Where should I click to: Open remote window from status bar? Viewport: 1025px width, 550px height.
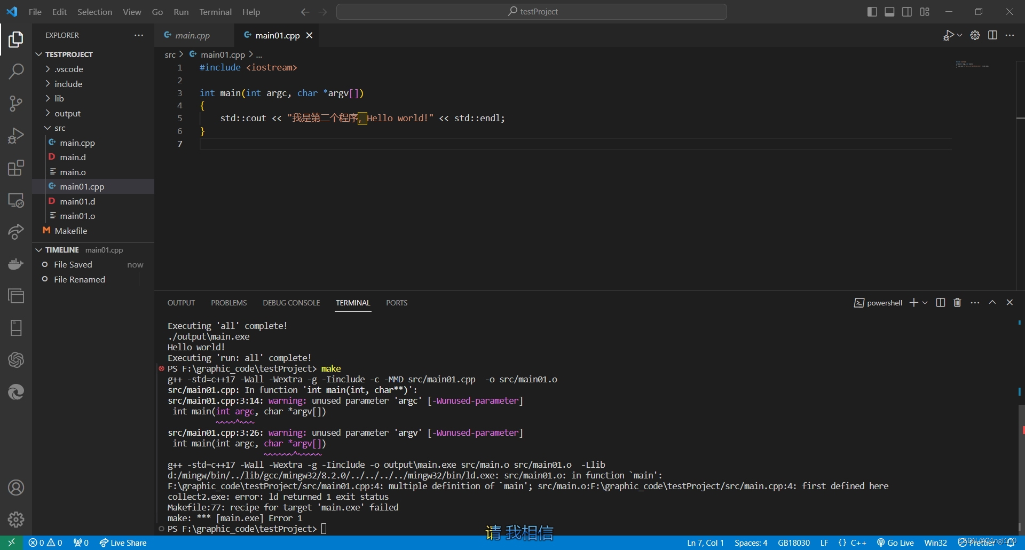[x=11, y=543]
